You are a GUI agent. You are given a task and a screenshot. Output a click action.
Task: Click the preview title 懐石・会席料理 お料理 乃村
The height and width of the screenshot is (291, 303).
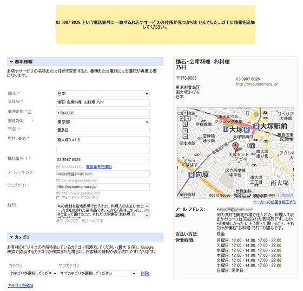203,64
